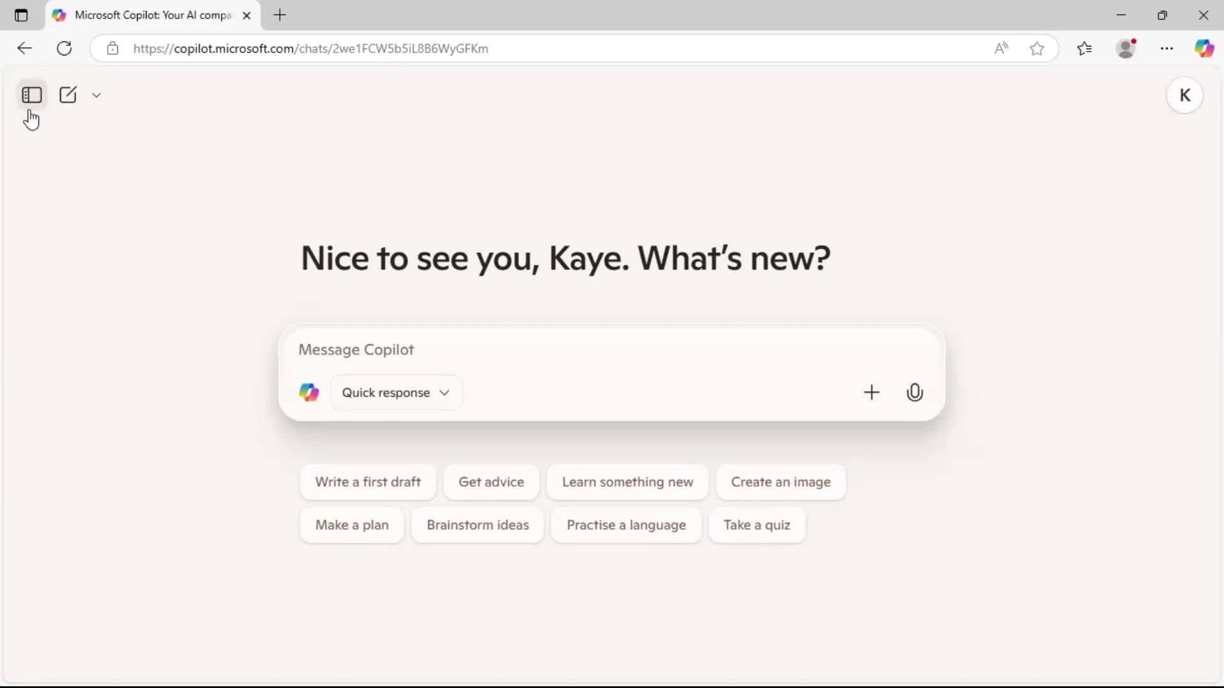Expand the chevron next to the compose icon
The width and height of the screenshot is (1224, 688).
(x=96, y=94)
